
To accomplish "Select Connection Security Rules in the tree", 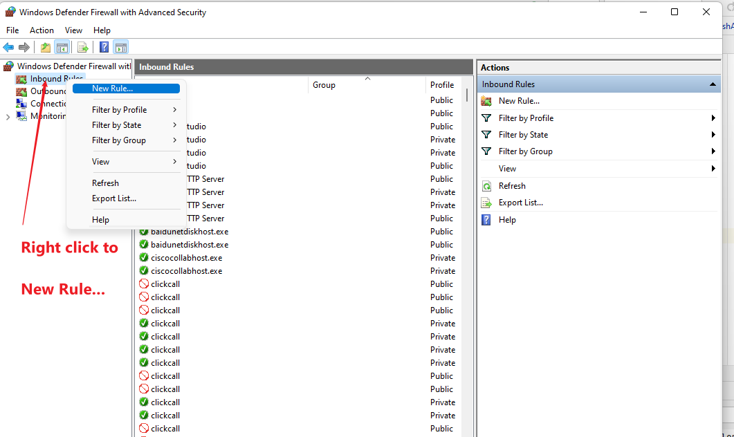I will 48,104.
